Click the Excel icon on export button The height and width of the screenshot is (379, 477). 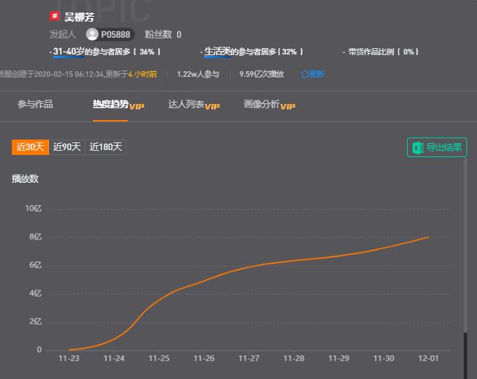418,148
